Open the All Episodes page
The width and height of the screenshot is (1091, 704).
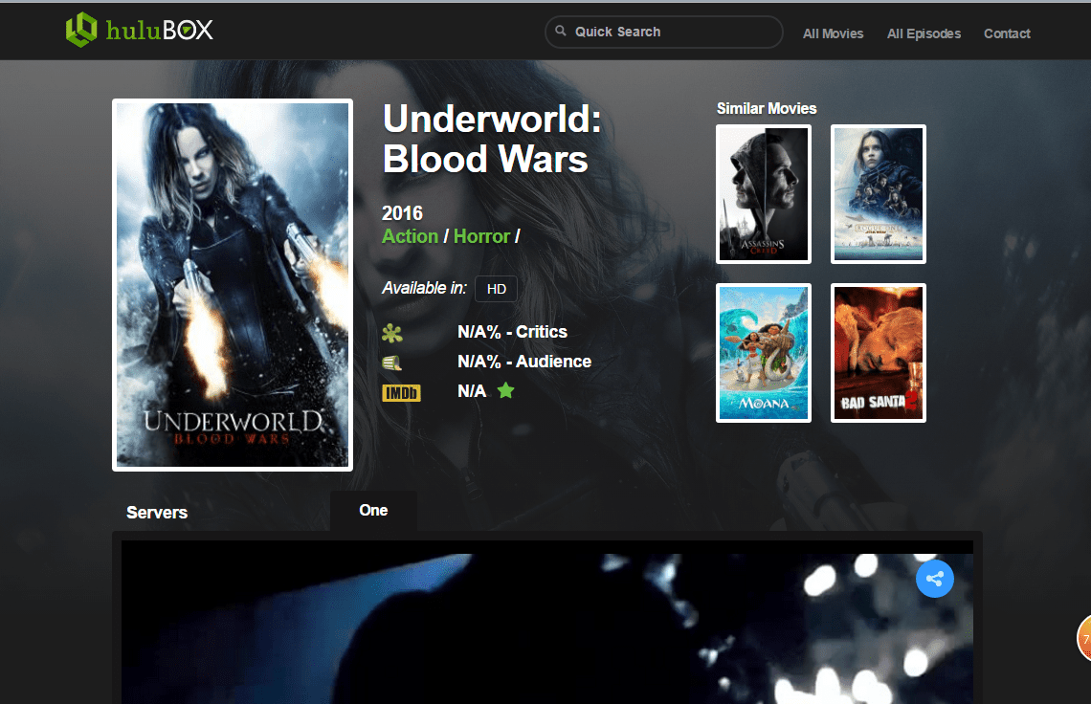924,33
